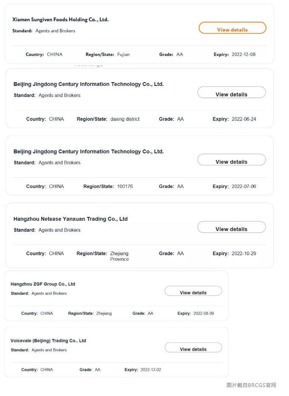Screen dimensions: 289x396
Task: Click the Fujian region value
Action: pos(123,54)
